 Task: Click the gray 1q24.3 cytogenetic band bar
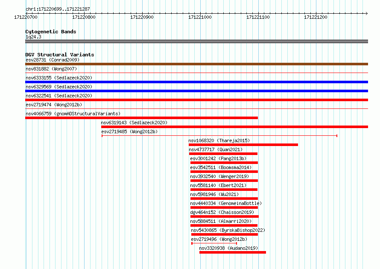coord(196,41)
